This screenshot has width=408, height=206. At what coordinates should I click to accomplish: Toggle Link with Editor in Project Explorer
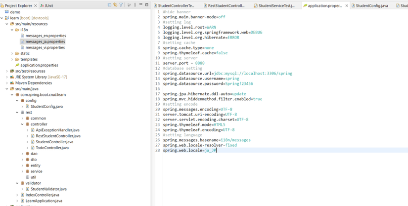pyautogui.click(x=115, y=5)
